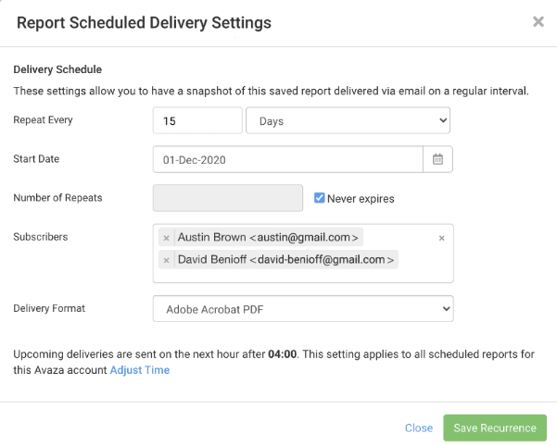Clear all subscribers with the x icon

tap(441, 238)
